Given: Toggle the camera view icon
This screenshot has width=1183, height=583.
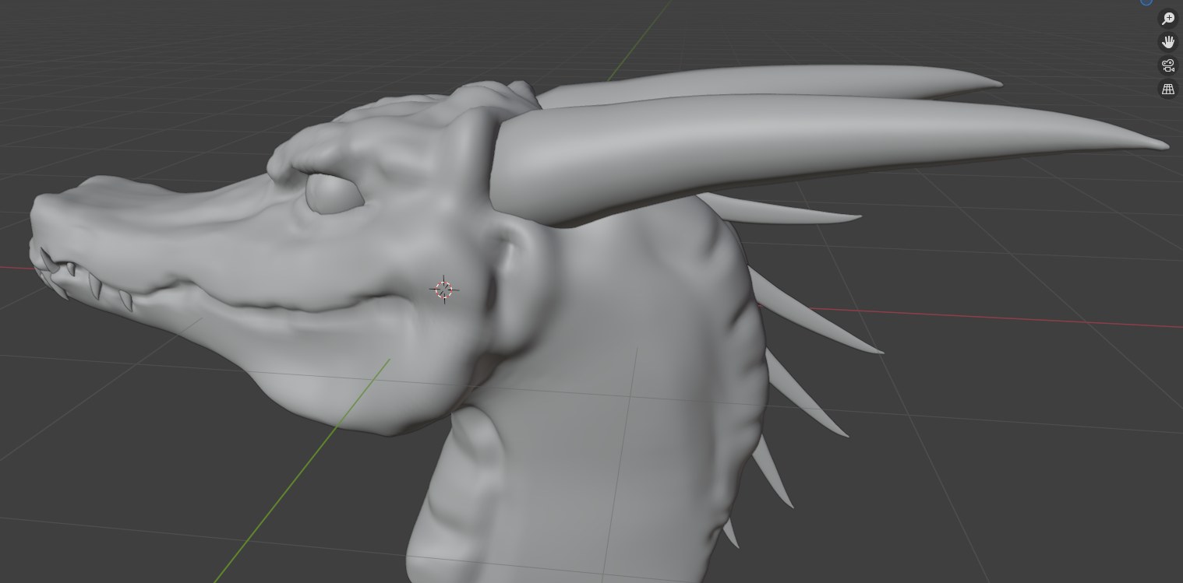Looking at the screenshot, I should pyautogui.click(x=1167, y=66).
